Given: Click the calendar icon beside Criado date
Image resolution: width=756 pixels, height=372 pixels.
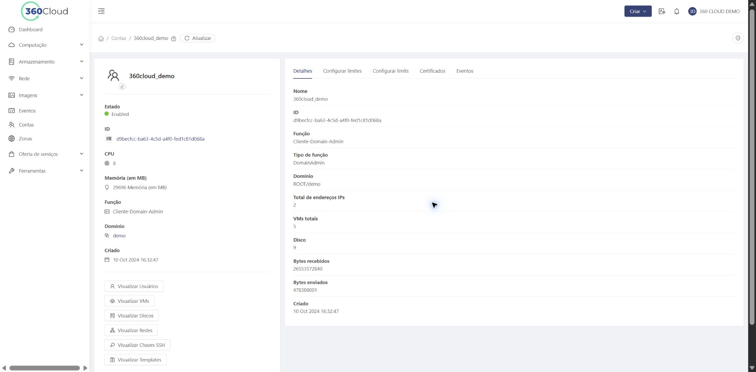Looking at the screenshot, I should [x=107, y=260].
